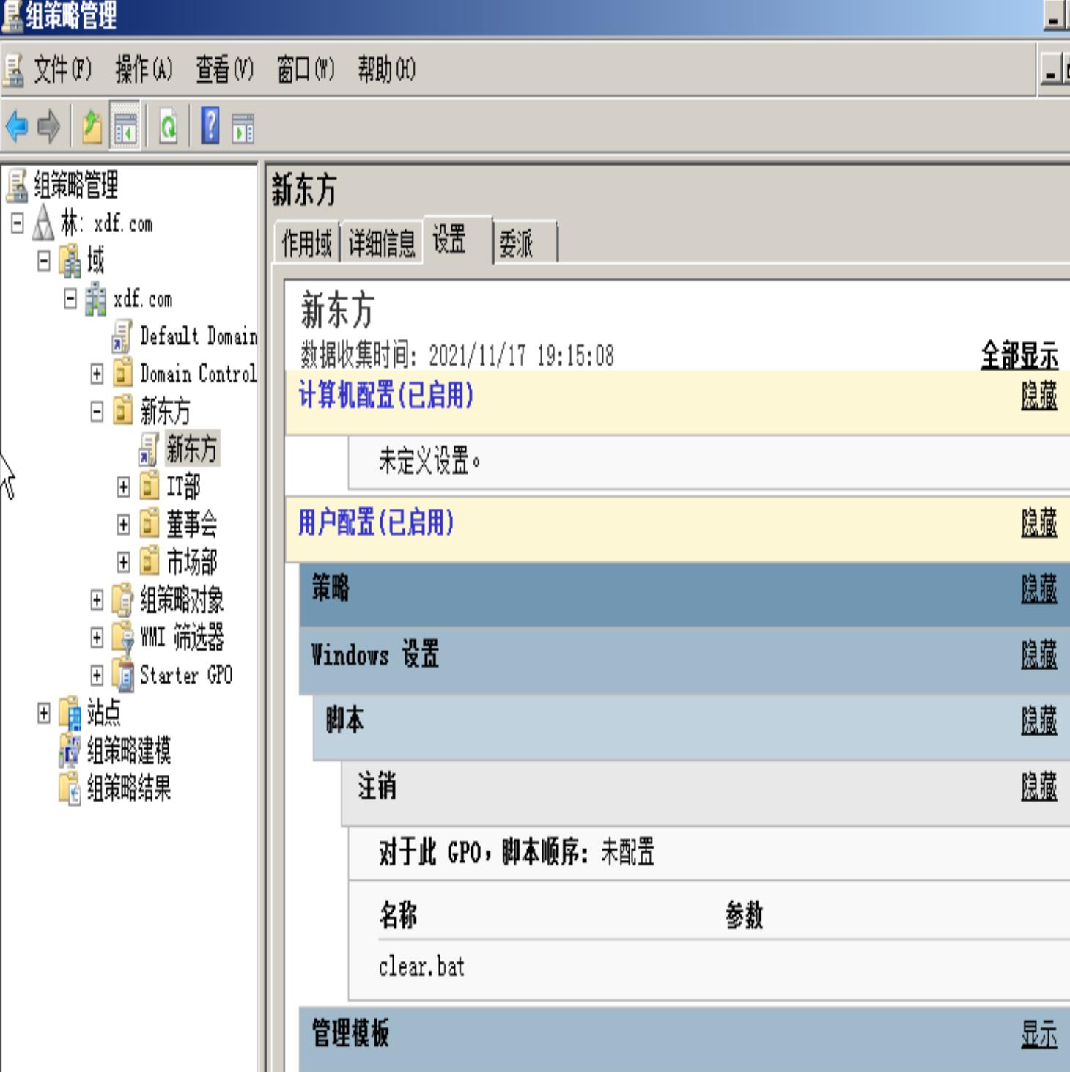Click the 组策略结果 results icon
The image size is (1070, 1072).
pos(70,788)
